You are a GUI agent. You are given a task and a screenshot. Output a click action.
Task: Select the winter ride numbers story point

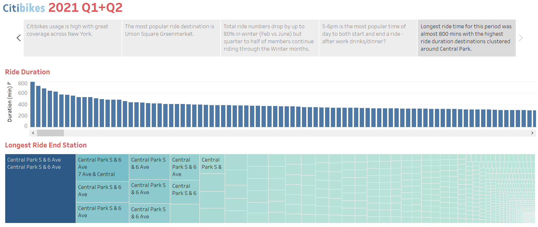click(269, 38)
